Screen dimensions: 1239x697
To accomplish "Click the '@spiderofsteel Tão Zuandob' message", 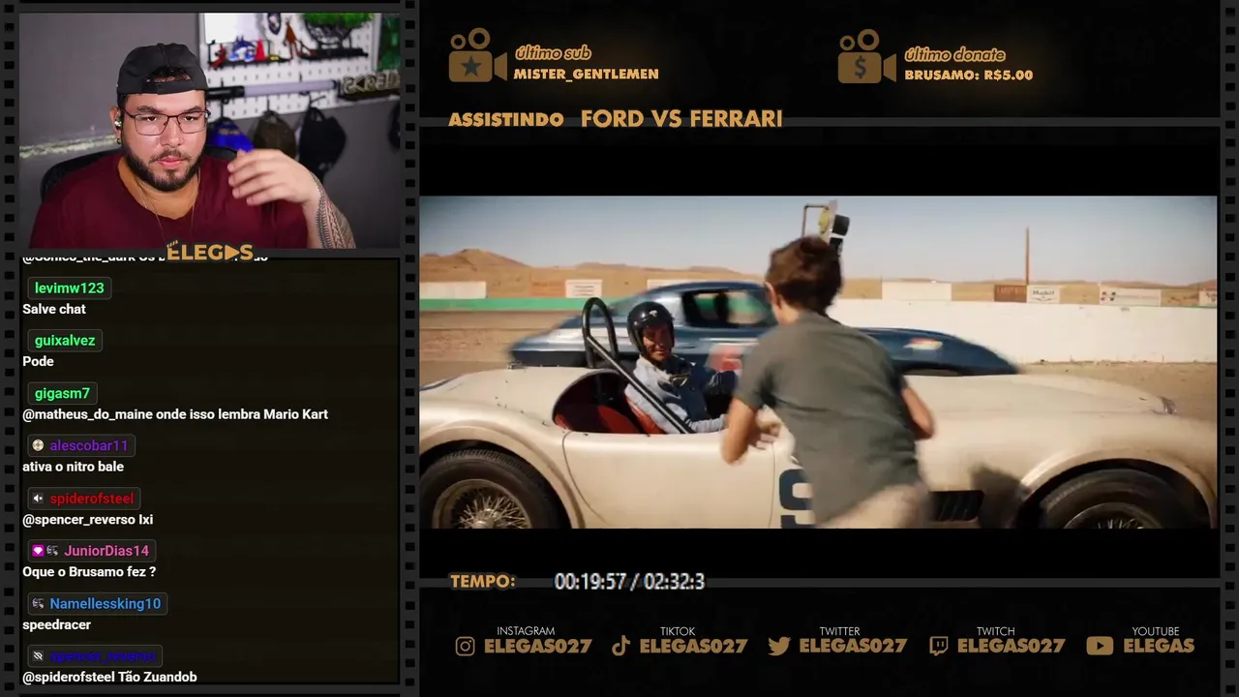I will (x=109, y=677).
